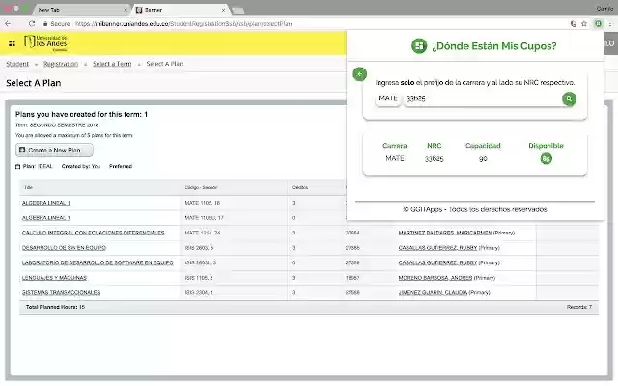
Task: Click the MATE career prefix input field
Action: [x=388, y=98]
